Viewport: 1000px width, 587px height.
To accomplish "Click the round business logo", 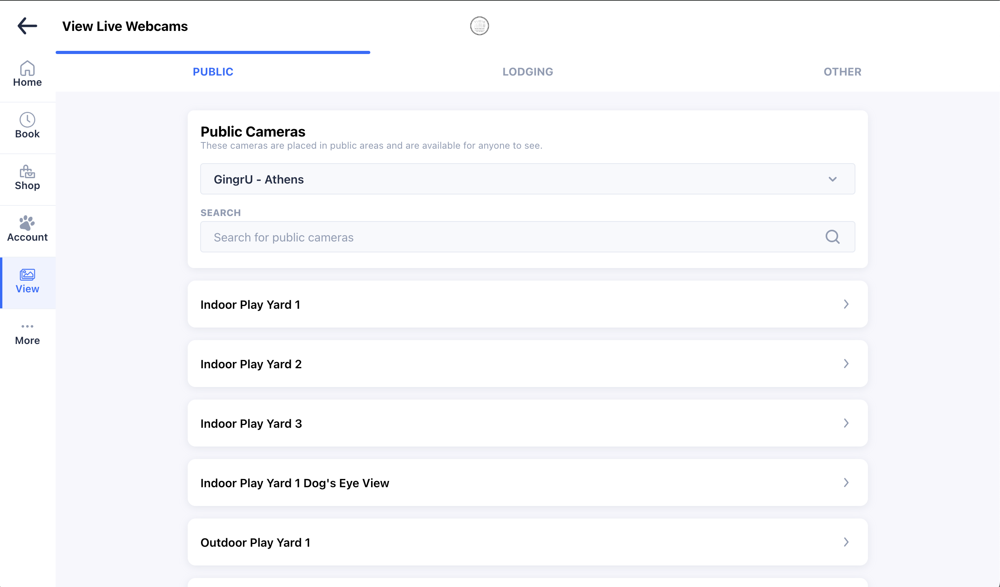I will tap(479, 26).
